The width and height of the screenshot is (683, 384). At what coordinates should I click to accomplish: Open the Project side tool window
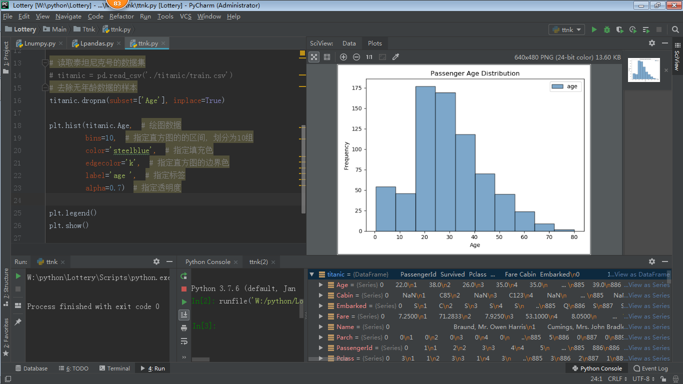click(6, 57)
